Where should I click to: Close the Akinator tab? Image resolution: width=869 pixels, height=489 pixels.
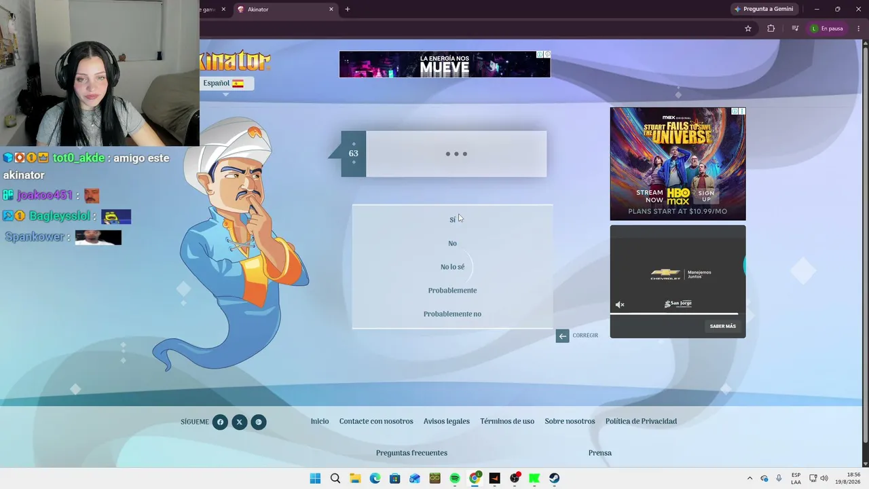(x=331, y=10)
